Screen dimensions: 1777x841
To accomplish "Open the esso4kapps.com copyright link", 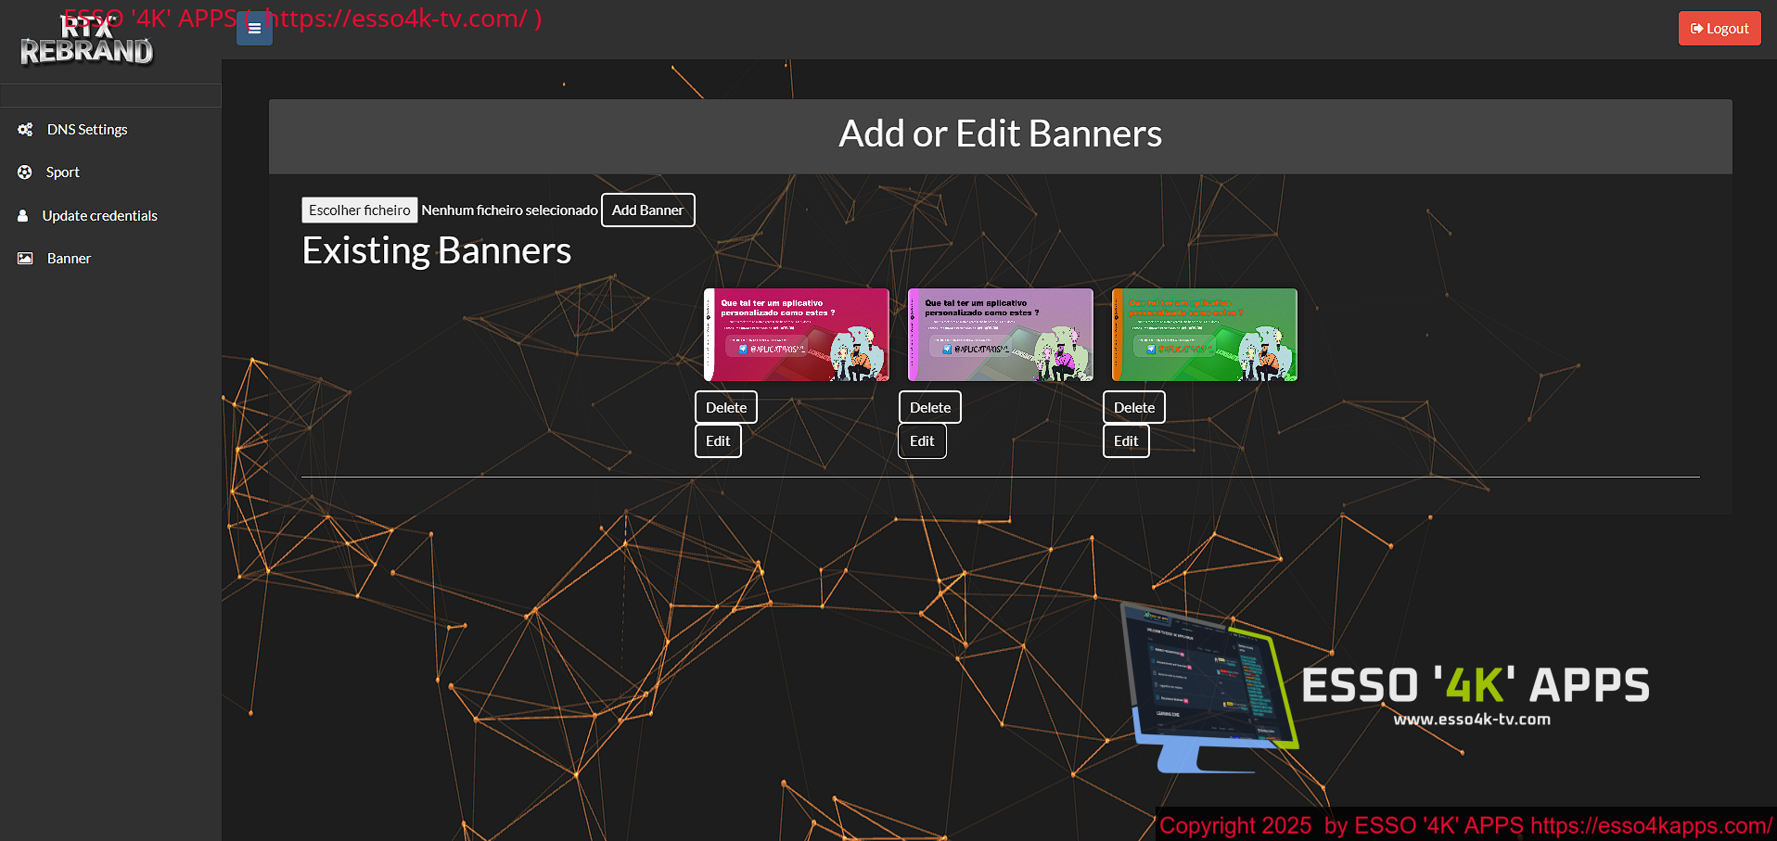I will [x=1651, y=825].
